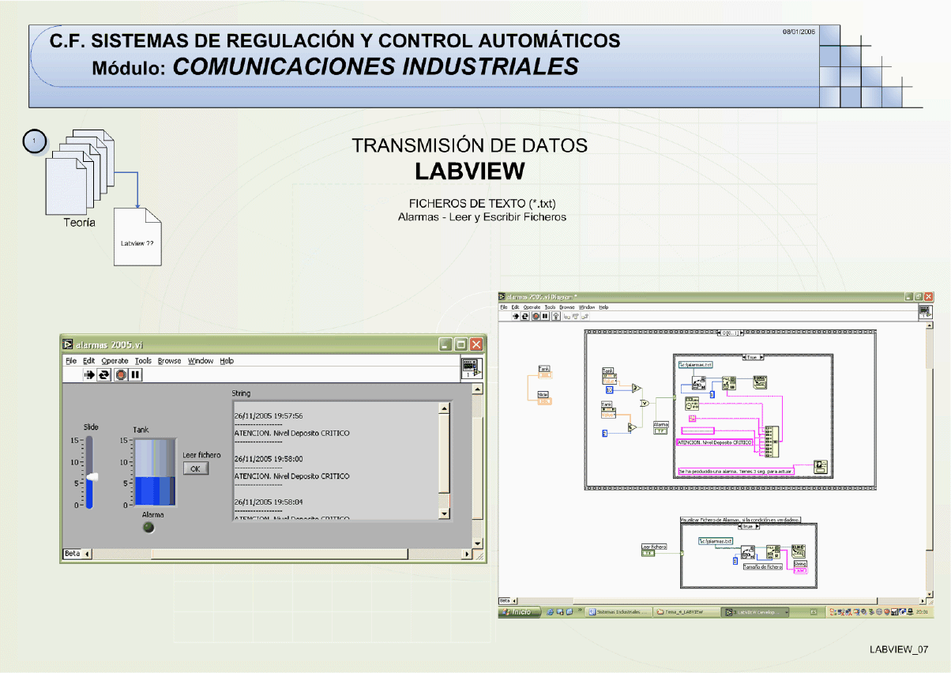Click Run Continuously in alarmas 2005.vi panel

coord(104,374)
